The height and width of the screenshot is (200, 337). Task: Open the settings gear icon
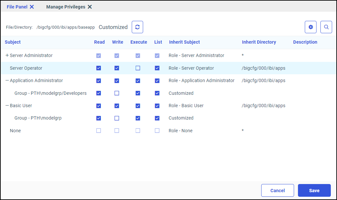point(310,27)
